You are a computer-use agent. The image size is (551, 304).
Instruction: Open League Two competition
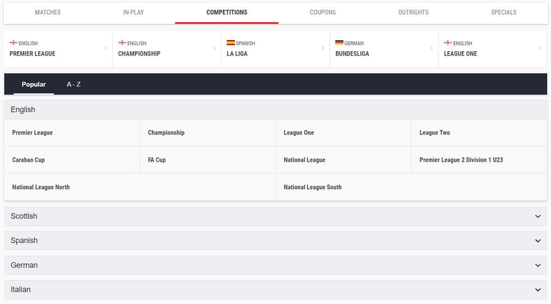pyautogui.click(x=479, y=133)
